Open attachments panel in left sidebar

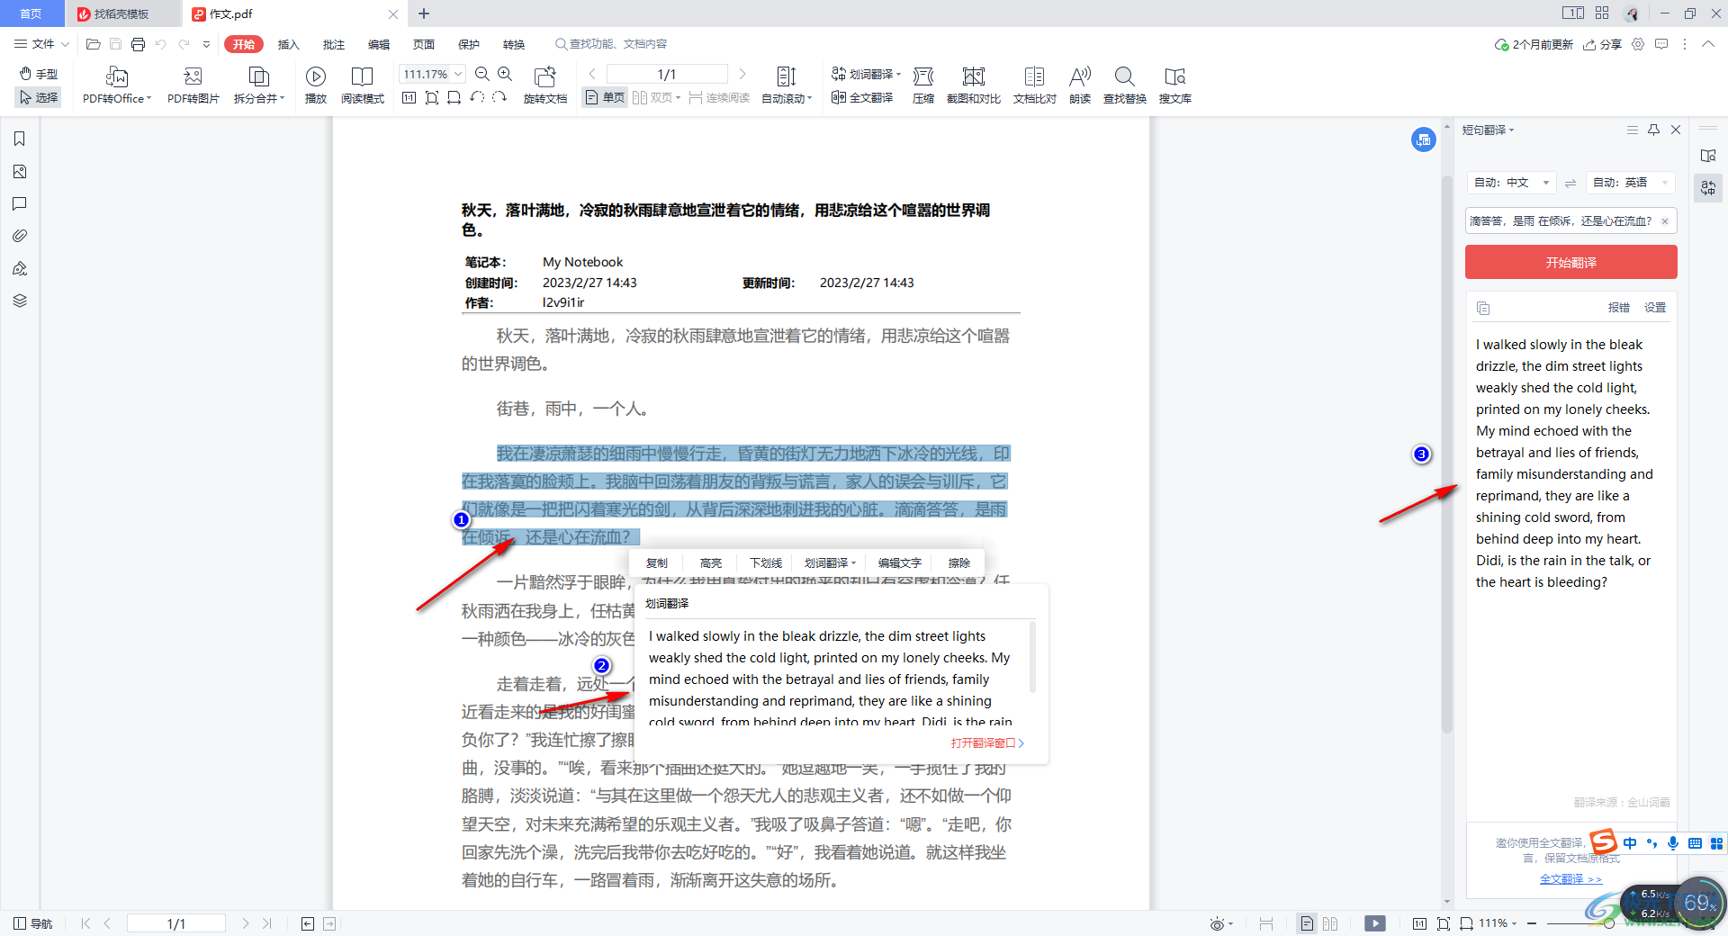click(x=20, y=236)
